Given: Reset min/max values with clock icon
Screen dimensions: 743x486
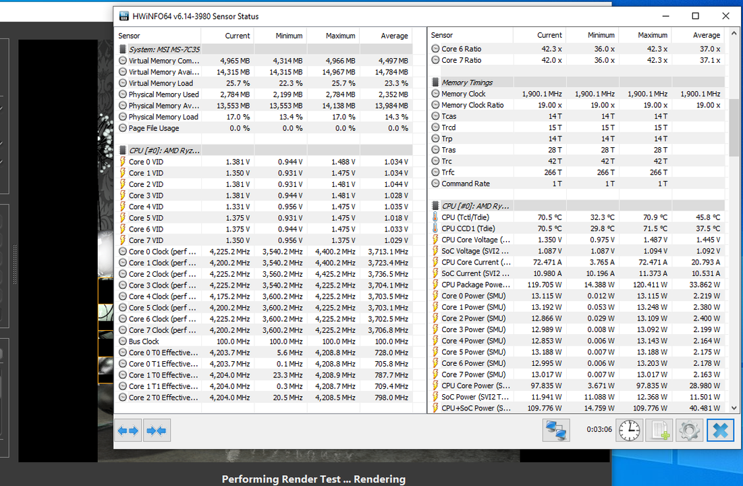Looking at the screenshot, I should (629, 431).
